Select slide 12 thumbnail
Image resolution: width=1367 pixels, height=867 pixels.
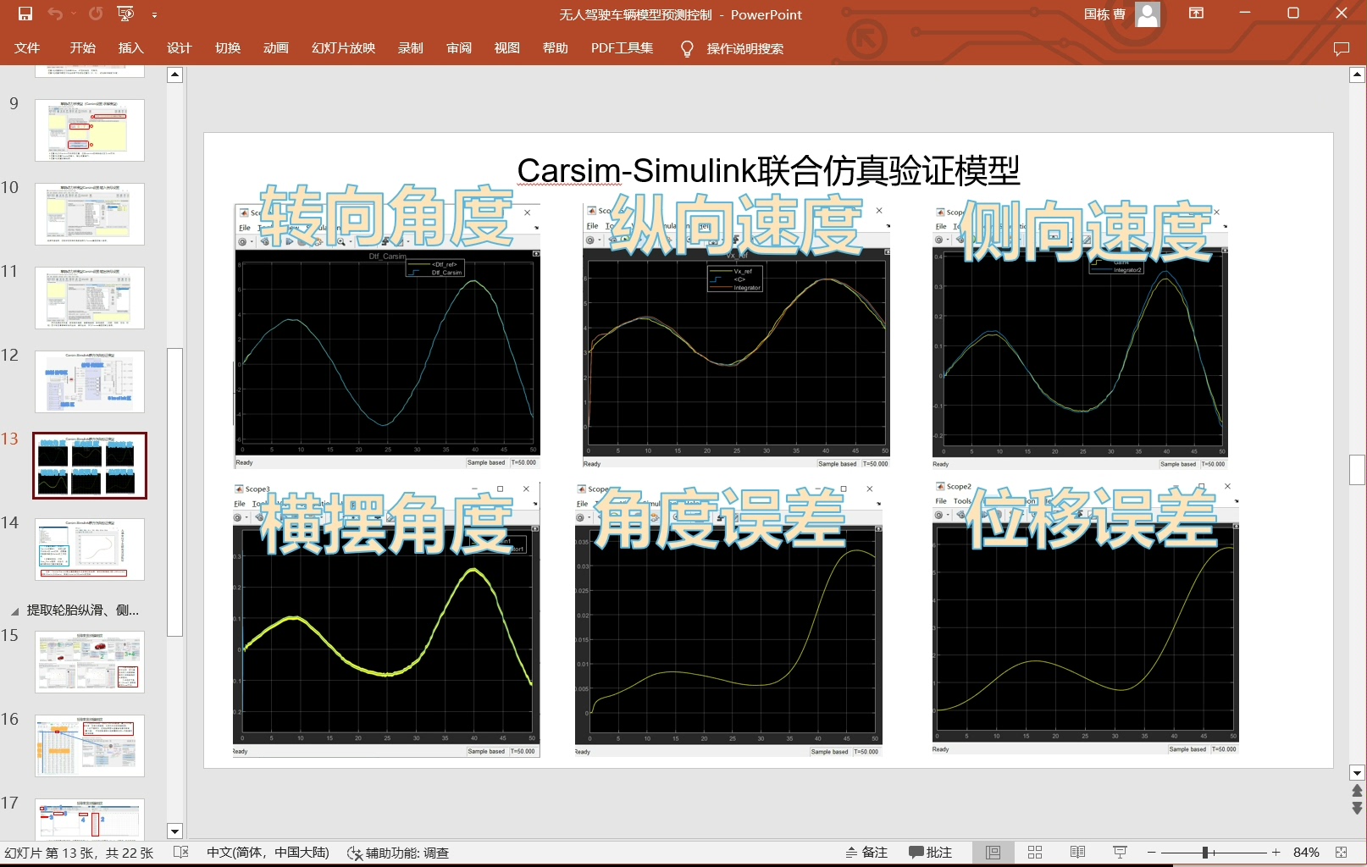click(90, 382)
